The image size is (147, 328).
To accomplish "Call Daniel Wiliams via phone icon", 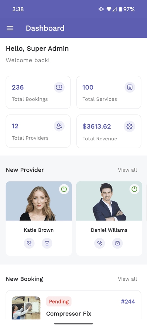I will pyautogui.click(x=99, y=243).
